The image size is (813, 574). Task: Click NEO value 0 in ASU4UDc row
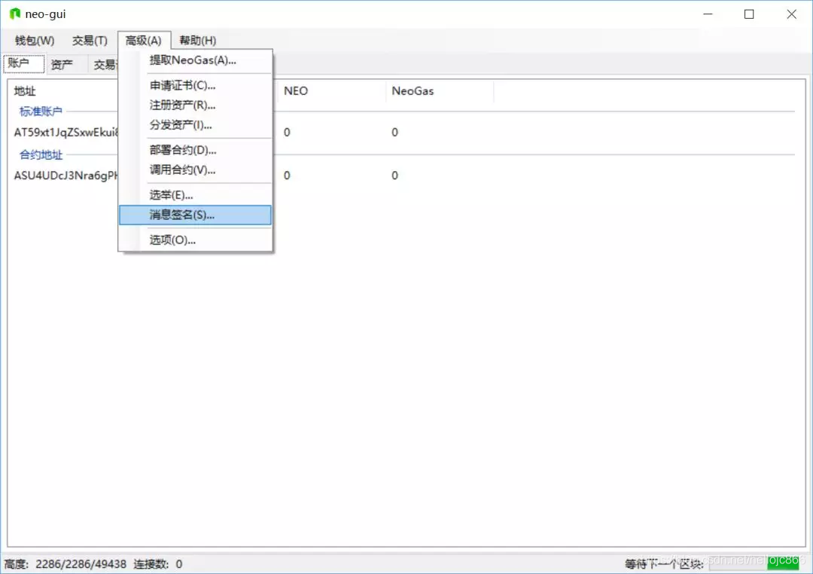pos(287,176)
